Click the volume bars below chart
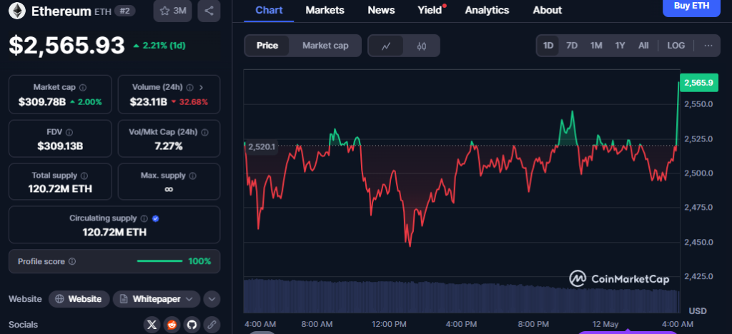This screenshot has width=732, height=334. 461,295
